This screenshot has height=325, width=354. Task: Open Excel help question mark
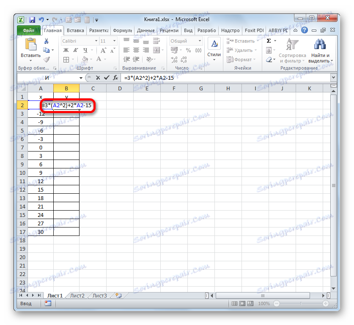(305, 30)
